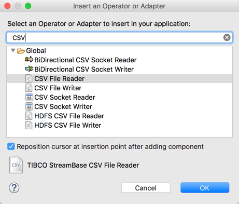Click the CSV Socket Writer outlet icon
Image resolution: width=239 pixels, height=204 pixels.
(x=29, y=106)
